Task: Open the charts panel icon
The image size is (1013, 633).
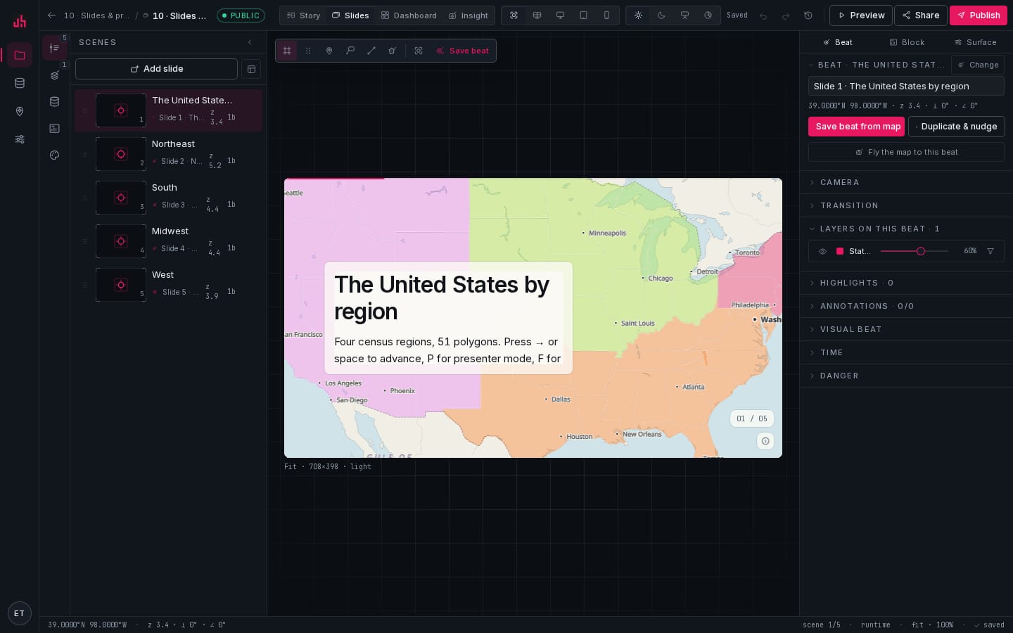Action: (54, 129)
